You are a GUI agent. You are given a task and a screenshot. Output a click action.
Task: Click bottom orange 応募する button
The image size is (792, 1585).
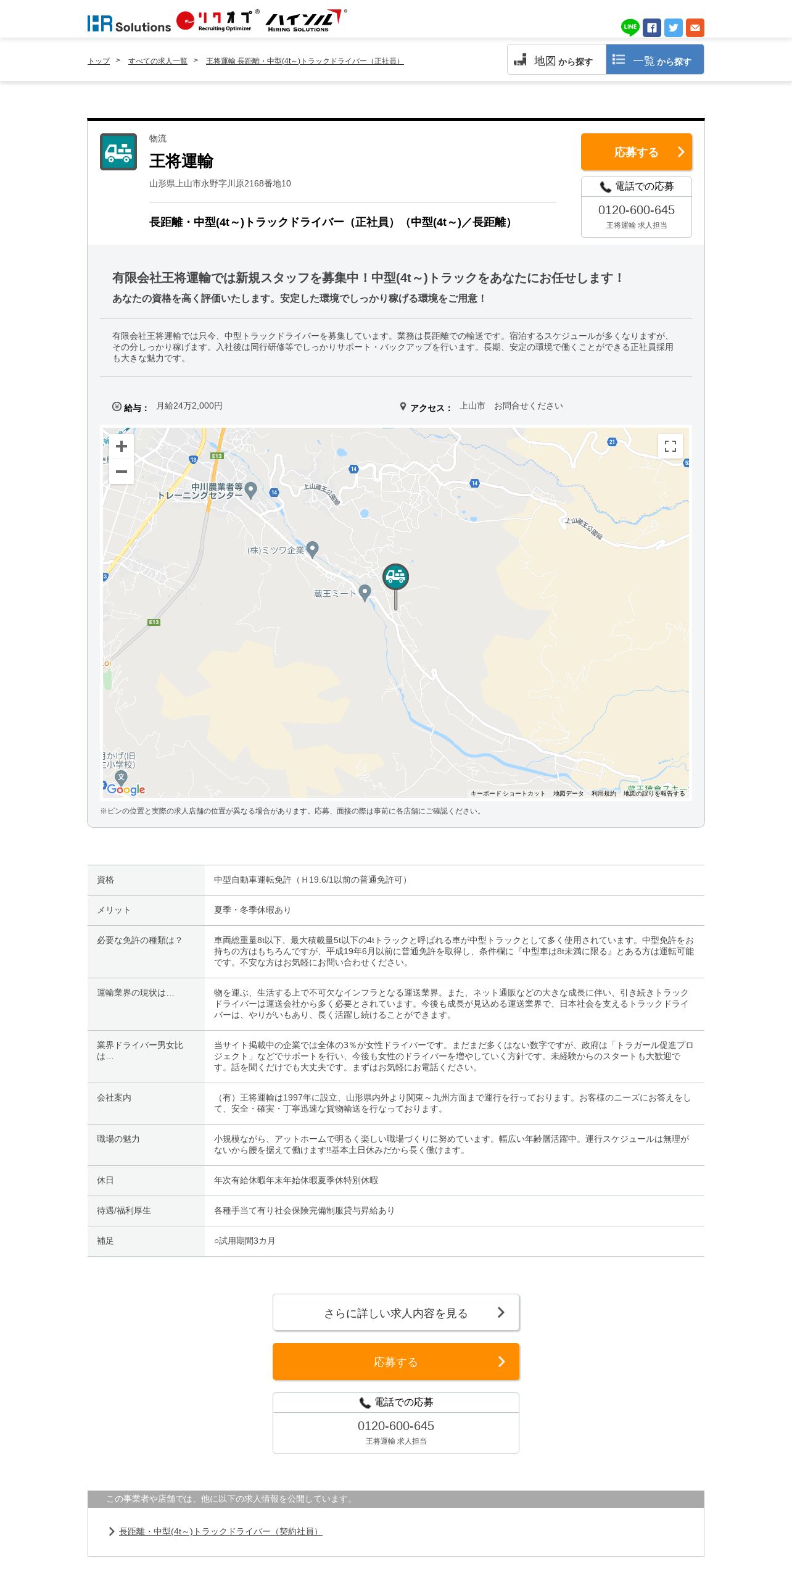[x=396, y=1362]
